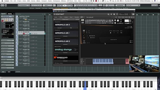160x90 pixels.
Task: Search tracks with the track list magnifier
Action: pyautogui.click(x=44, y=14)
